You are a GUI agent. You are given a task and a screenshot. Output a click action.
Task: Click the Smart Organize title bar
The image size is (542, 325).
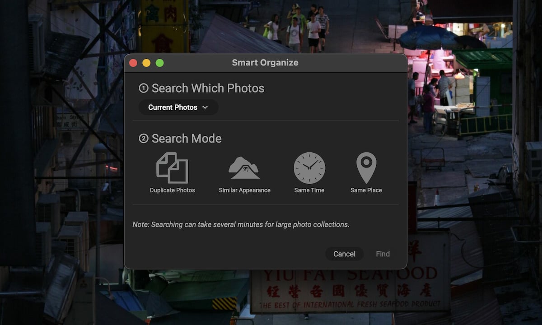tap(265, 63)
